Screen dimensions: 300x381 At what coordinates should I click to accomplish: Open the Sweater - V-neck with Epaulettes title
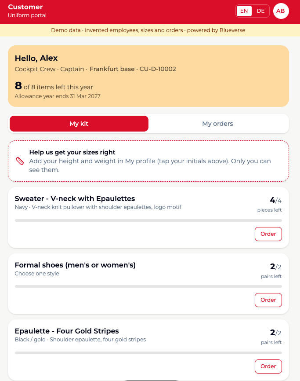point(75,198)
